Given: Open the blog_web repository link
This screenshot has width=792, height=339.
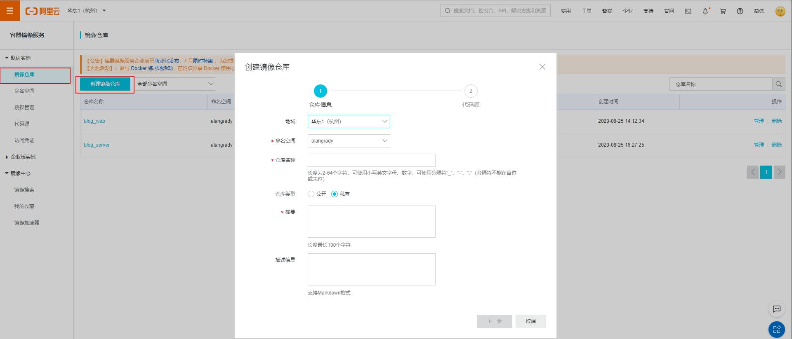Looking at the screenshot, I should 94,121.
